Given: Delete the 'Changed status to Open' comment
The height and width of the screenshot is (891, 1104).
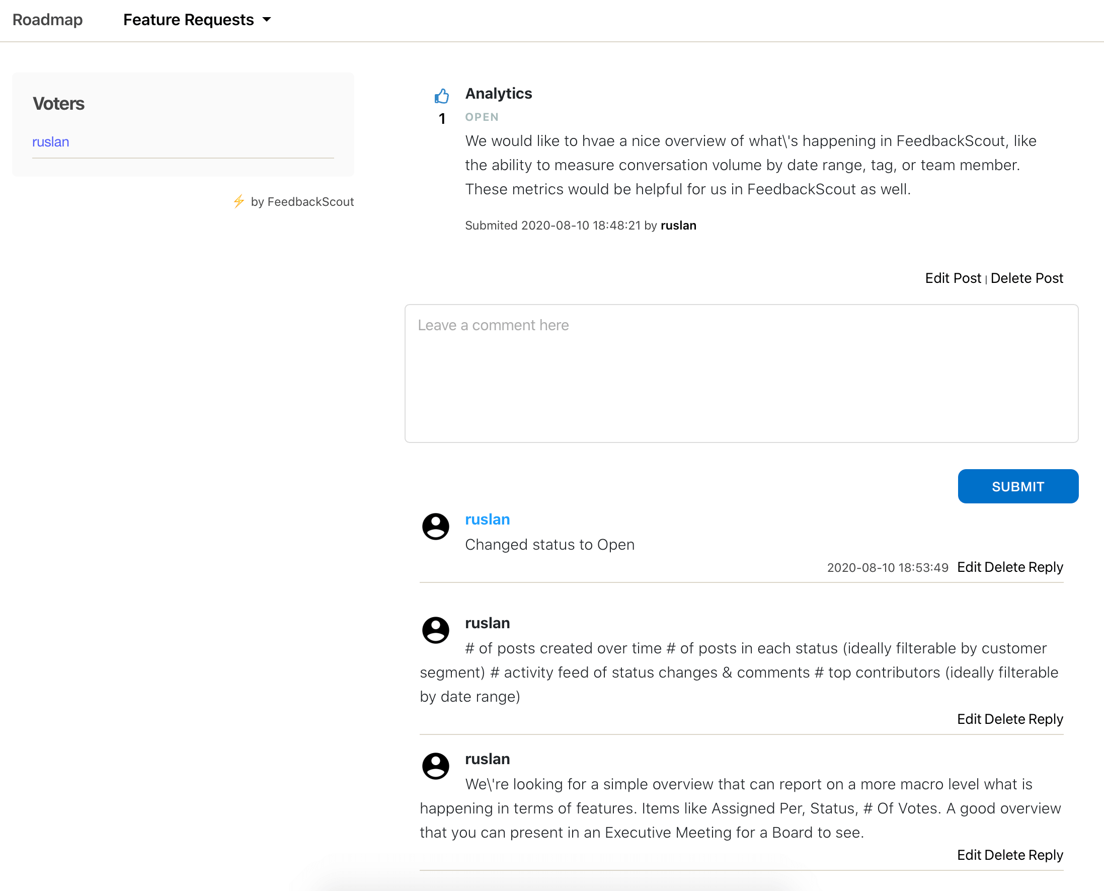Looking at the screenshot, I should click(1004, 567).
